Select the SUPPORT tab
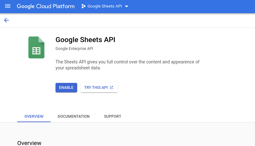Screen dimensions: 255x146 [113, 116]
